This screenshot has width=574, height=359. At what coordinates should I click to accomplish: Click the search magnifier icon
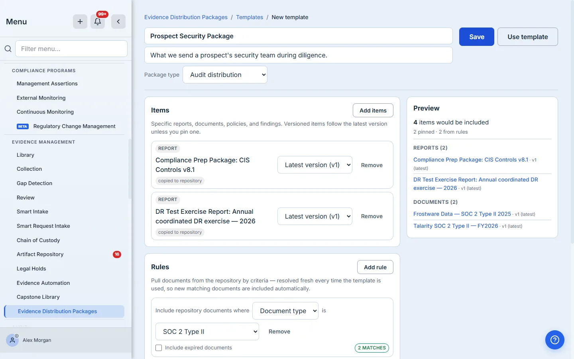(8, 49)
